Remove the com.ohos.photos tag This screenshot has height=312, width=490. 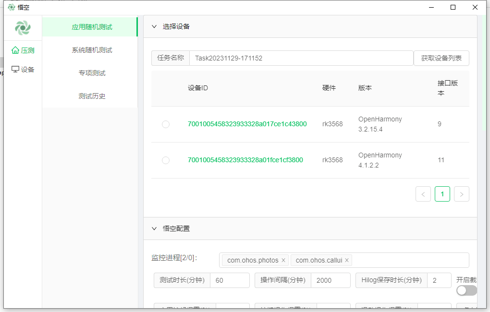pos(283,260)
